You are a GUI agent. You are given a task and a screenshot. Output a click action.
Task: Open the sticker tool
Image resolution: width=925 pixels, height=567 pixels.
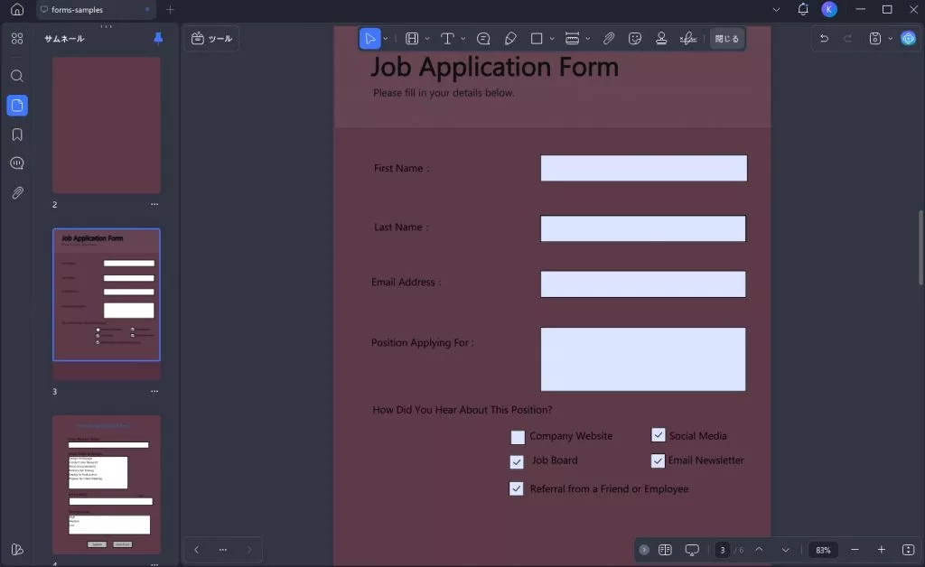(635, 39)
